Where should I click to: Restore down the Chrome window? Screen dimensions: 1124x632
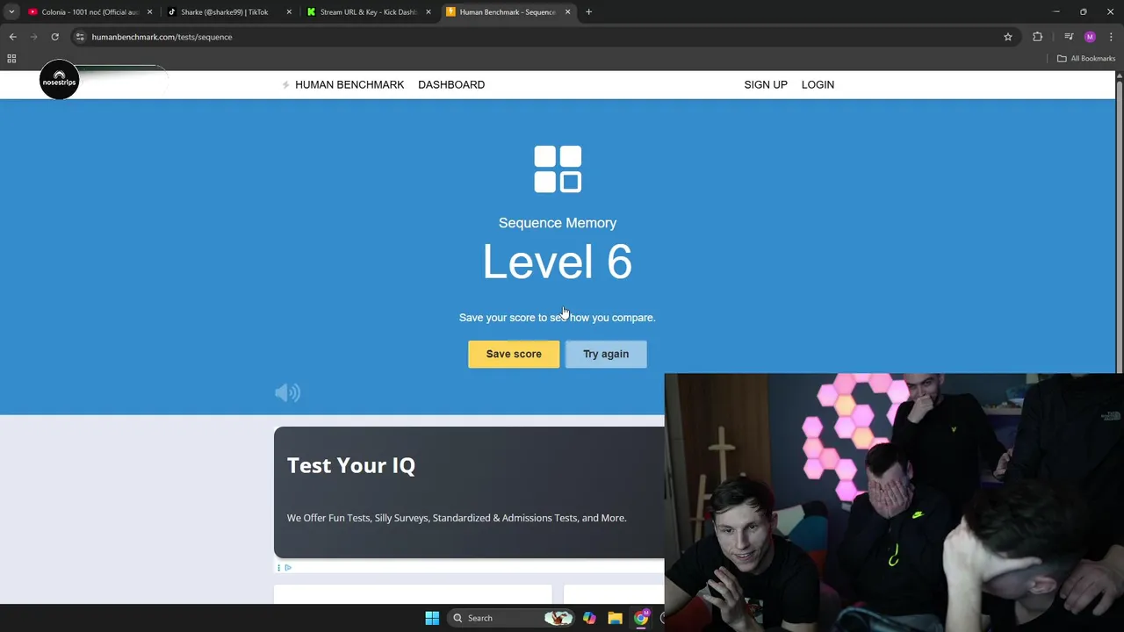(x=1084, y=12)
